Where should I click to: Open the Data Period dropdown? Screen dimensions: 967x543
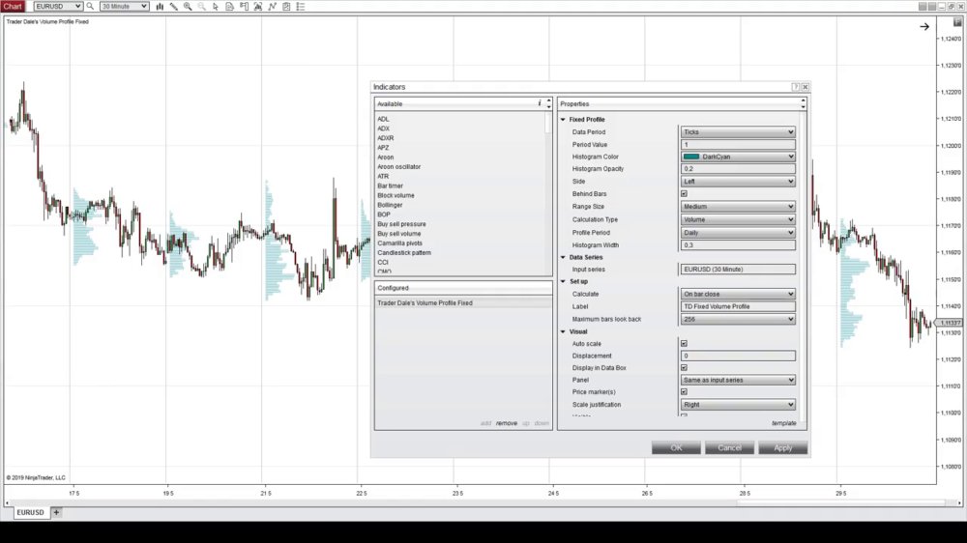point(738,132)
